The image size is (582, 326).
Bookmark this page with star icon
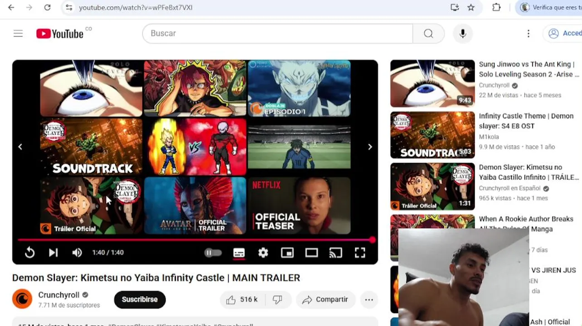[471, 7]
